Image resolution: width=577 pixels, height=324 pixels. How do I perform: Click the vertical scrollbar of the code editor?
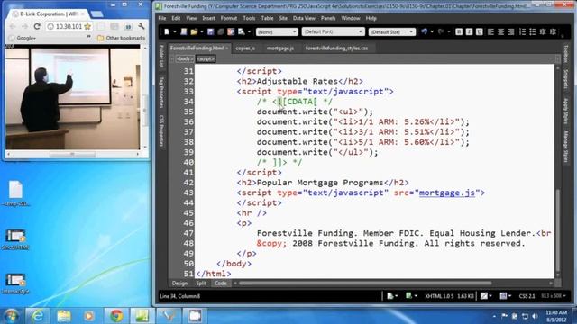[x=558, y=230]
